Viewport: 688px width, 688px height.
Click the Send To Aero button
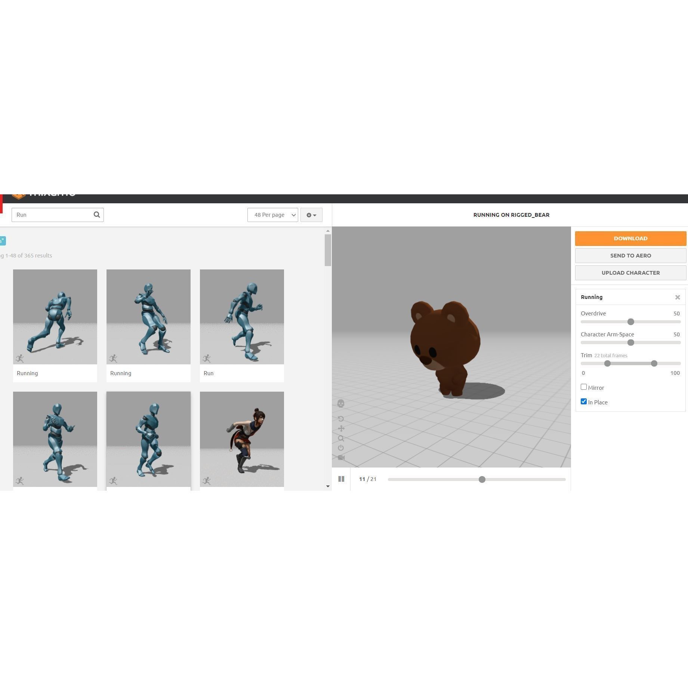(630, 255)
